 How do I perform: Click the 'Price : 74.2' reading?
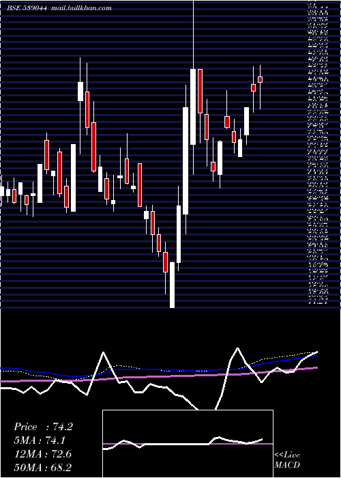click(43, 427)
